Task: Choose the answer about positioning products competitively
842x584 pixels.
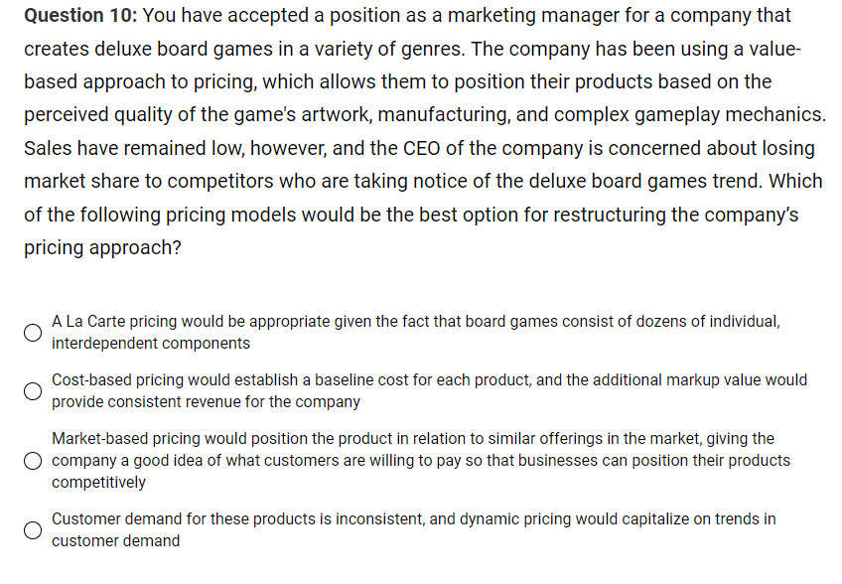Action: coord(417,460)
